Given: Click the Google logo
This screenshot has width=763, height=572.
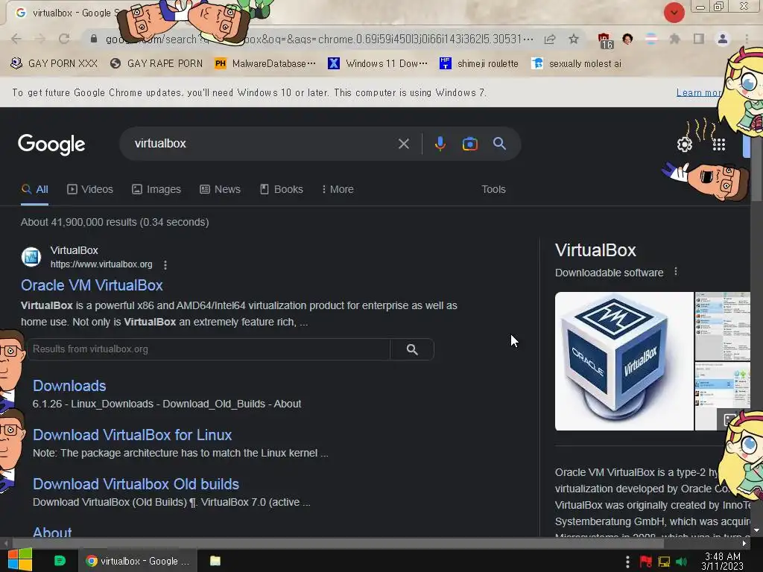Looking at the screenshot, I should (x=51, y=144).
